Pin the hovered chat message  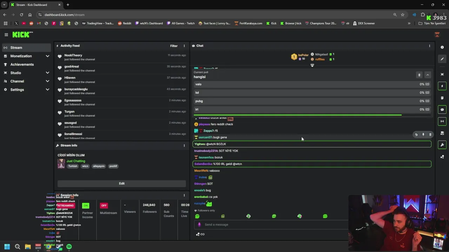coord(423,135)
